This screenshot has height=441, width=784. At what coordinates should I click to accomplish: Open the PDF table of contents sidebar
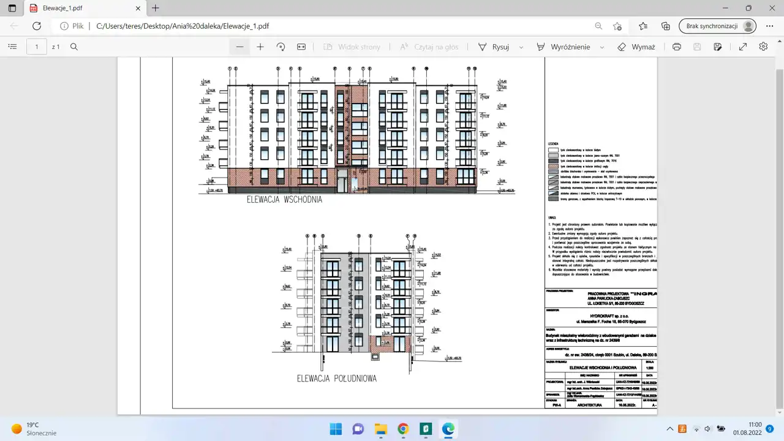pyautogui.click(x=12, y=47)
